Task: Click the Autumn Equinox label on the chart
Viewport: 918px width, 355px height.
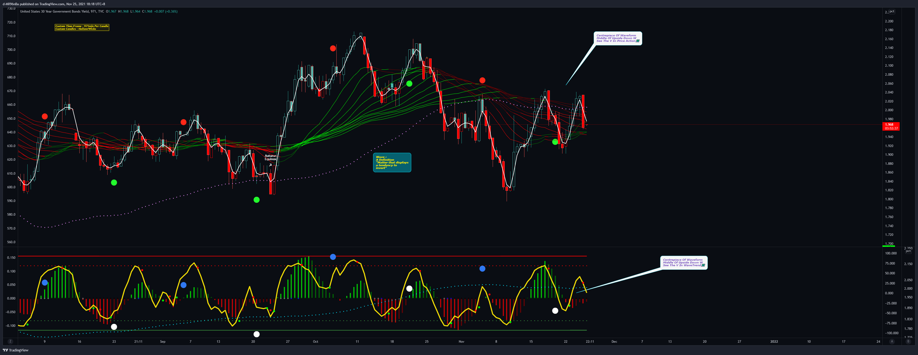Action: pos(270,157)
